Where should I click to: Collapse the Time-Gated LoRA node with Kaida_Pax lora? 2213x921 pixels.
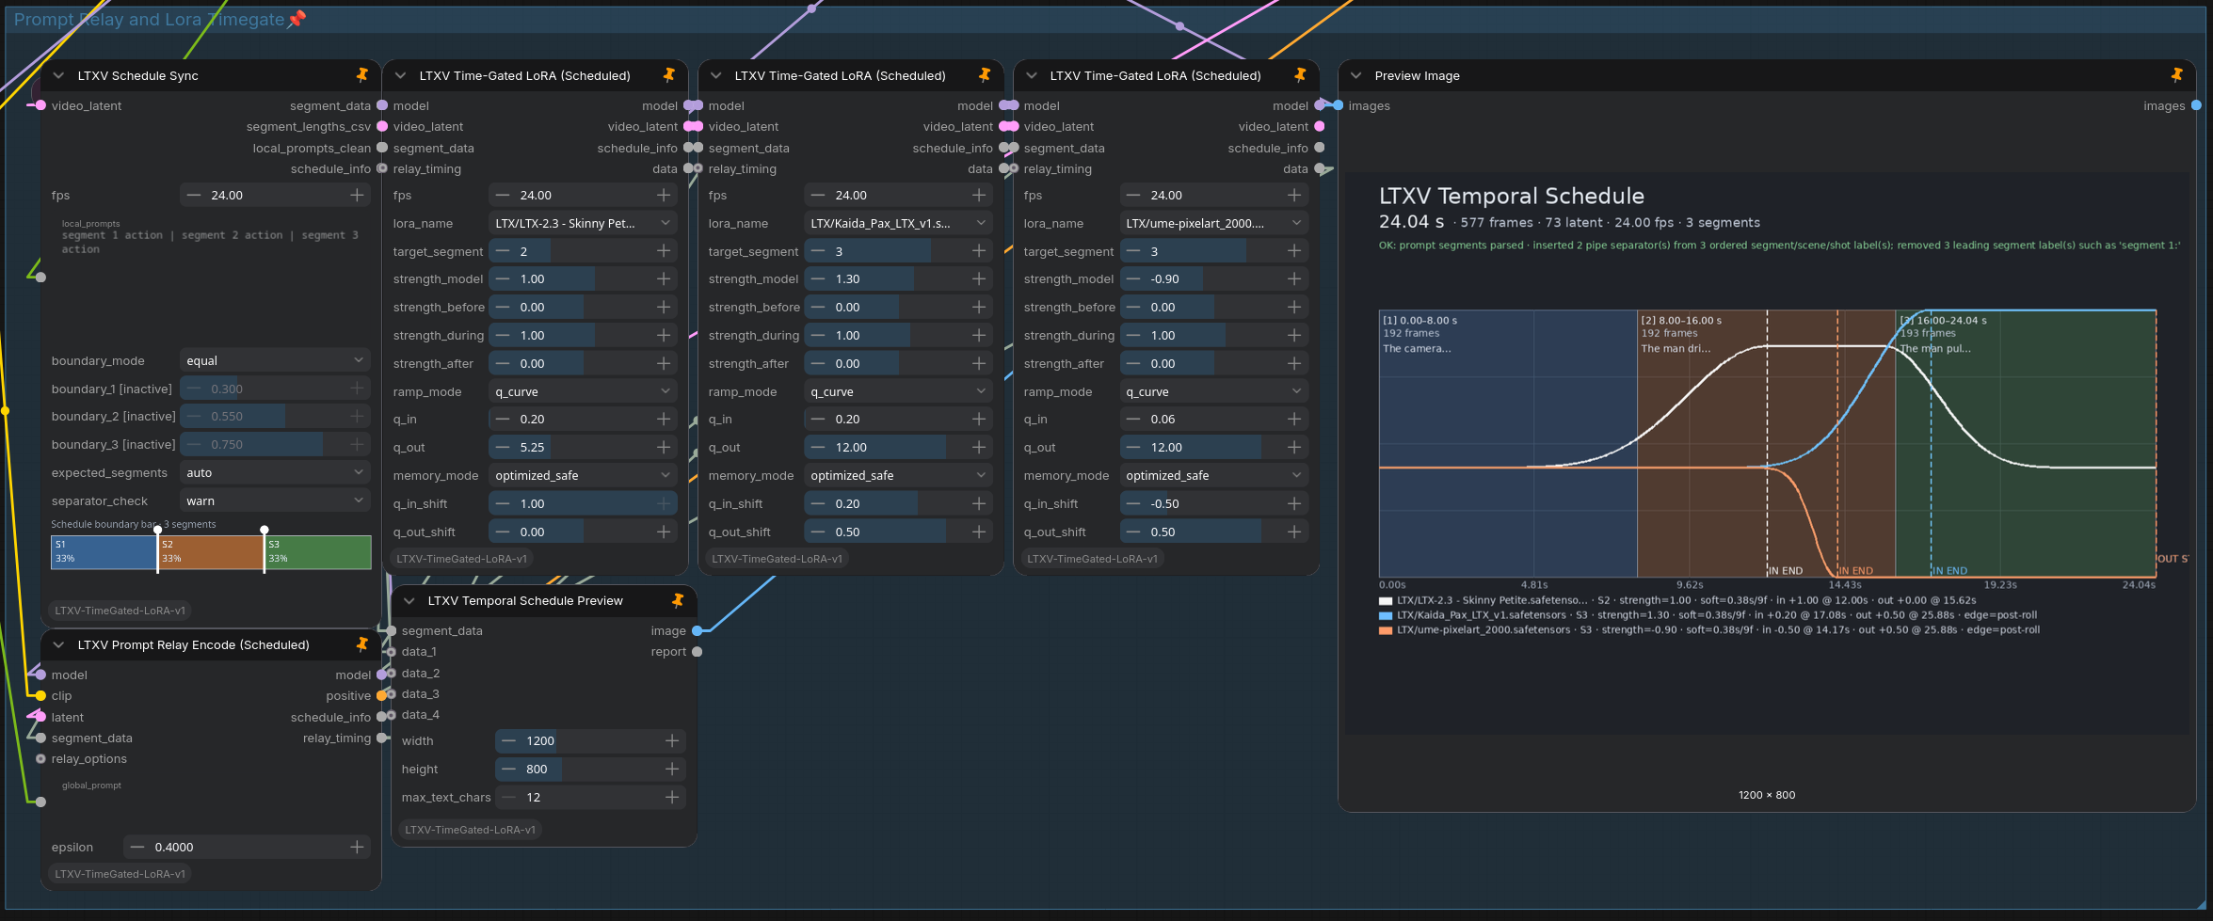pyautogui.click(x=715, y=75)
